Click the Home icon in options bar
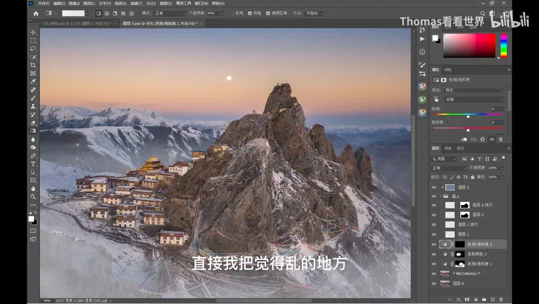The width and height of the screenshot is (539, 304). (36, 13)
